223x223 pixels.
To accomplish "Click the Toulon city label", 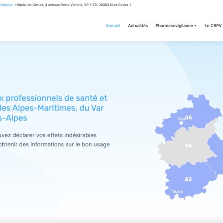I will pos(177,191).
